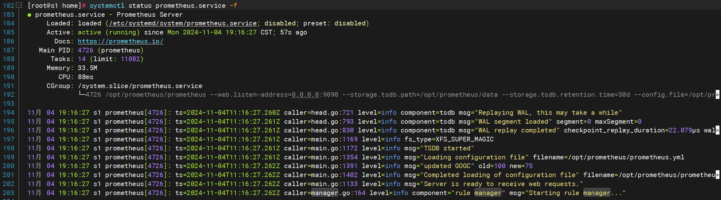Open the /etc/systemd/system/prometheus.service path link

[183, 23]
